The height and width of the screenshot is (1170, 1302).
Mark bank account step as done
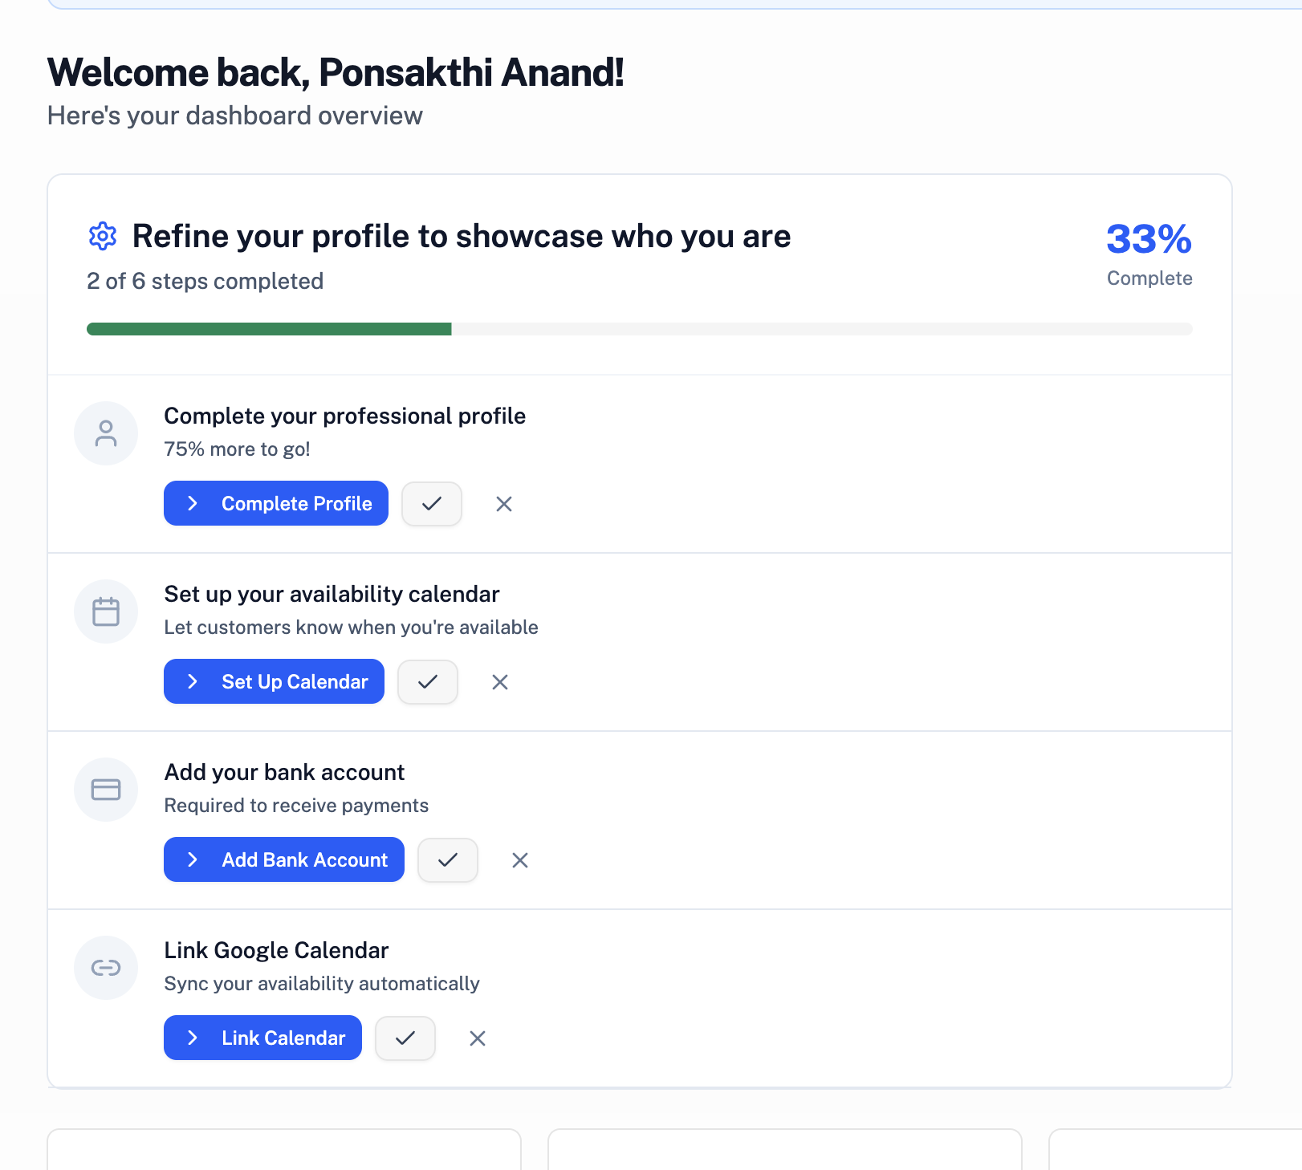click(x=448, y=860)
